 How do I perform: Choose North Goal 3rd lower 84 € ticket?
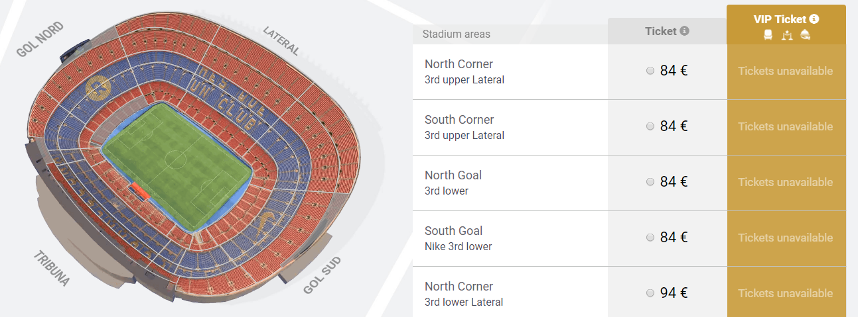(650, 182)
